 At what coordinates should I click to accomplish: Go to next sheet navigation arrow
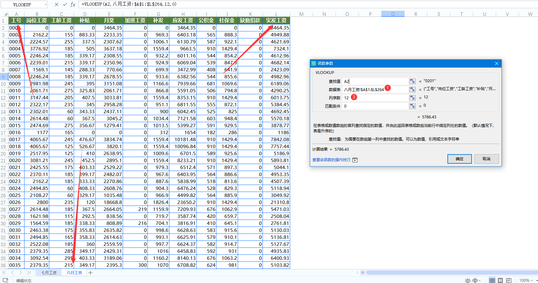click(20, 273)
